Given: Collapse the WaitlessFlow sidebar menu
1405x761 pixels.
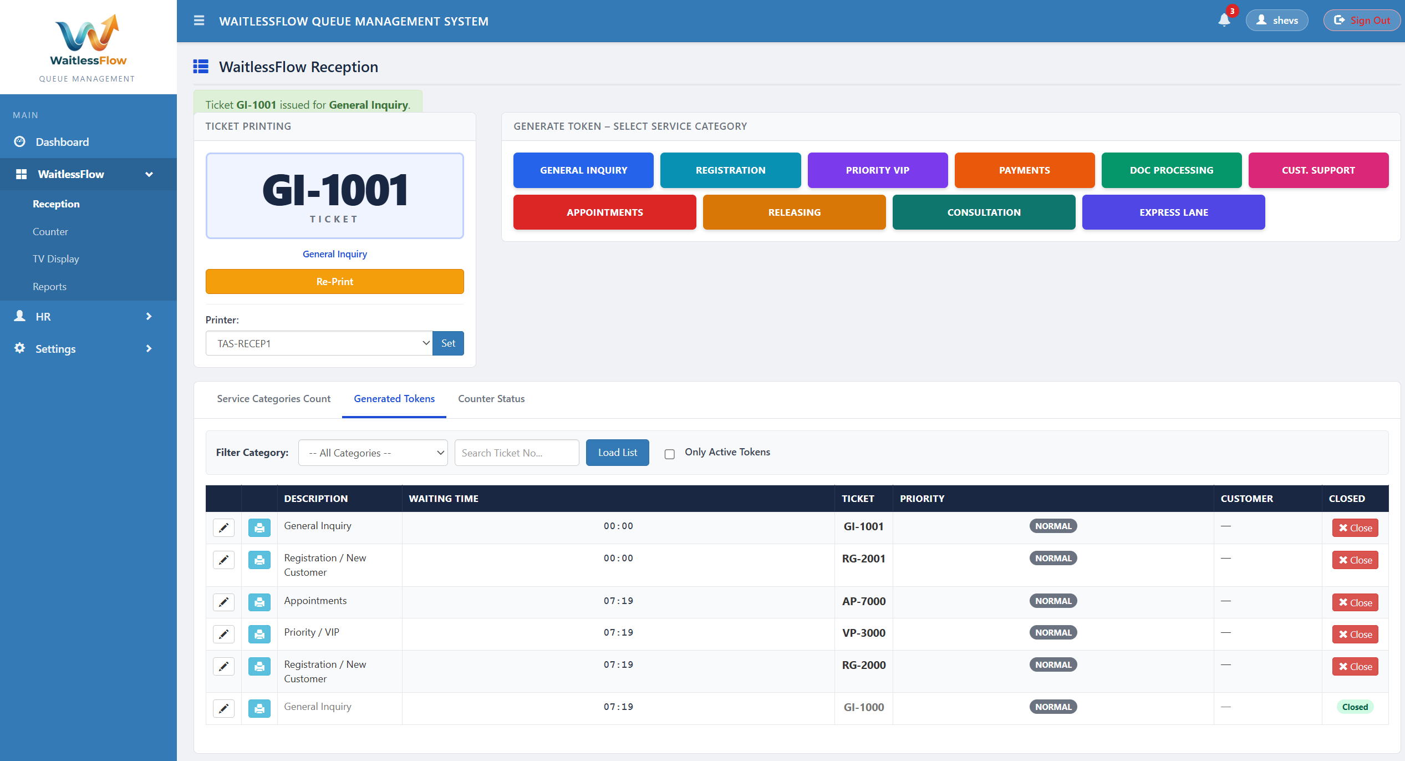Looking at the screenshot, I should [x=88, y=174].
